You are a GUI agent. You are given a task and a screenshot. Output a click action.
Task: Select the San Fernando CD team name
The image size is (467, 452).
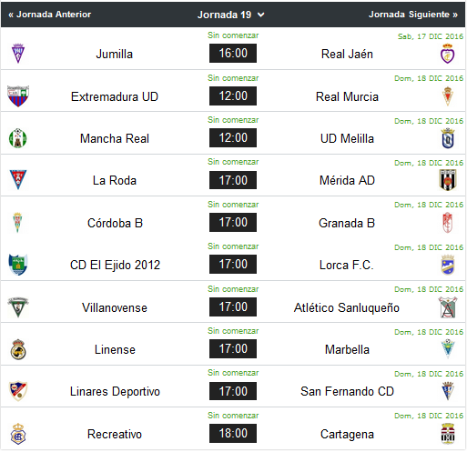[347, 391]
